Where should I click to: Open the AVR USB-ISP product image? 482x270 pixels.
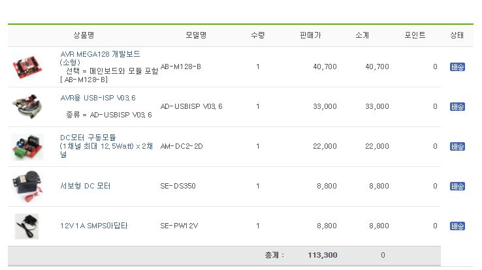point(27,107)
